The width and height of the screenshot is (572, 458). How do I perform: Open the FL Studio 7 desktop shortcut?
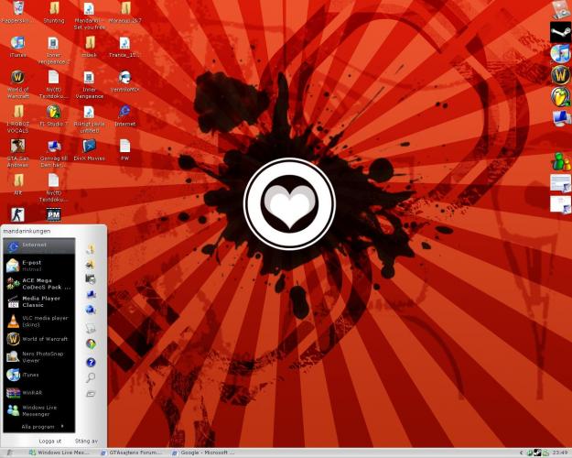tap(53, 112)
